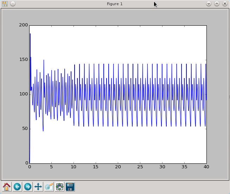This screenshot has width=230, height=194.
Task: Go forward to the next plot view
Action: click(28, 187)
